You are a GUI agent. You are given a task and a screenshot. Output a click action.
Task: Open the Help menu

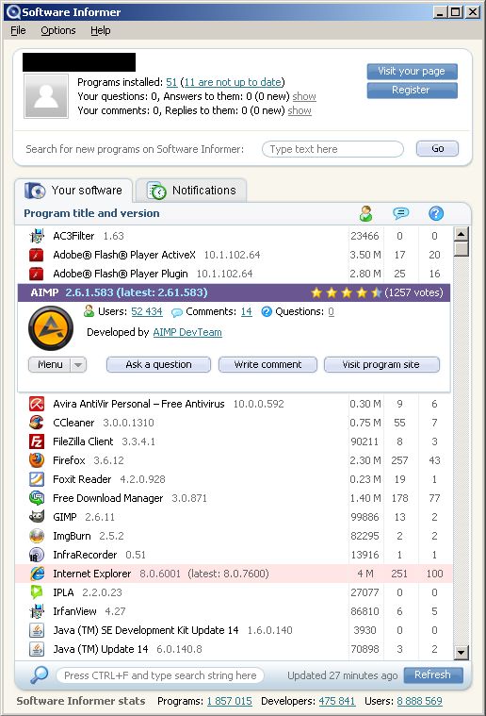click(x=100, y=30)
